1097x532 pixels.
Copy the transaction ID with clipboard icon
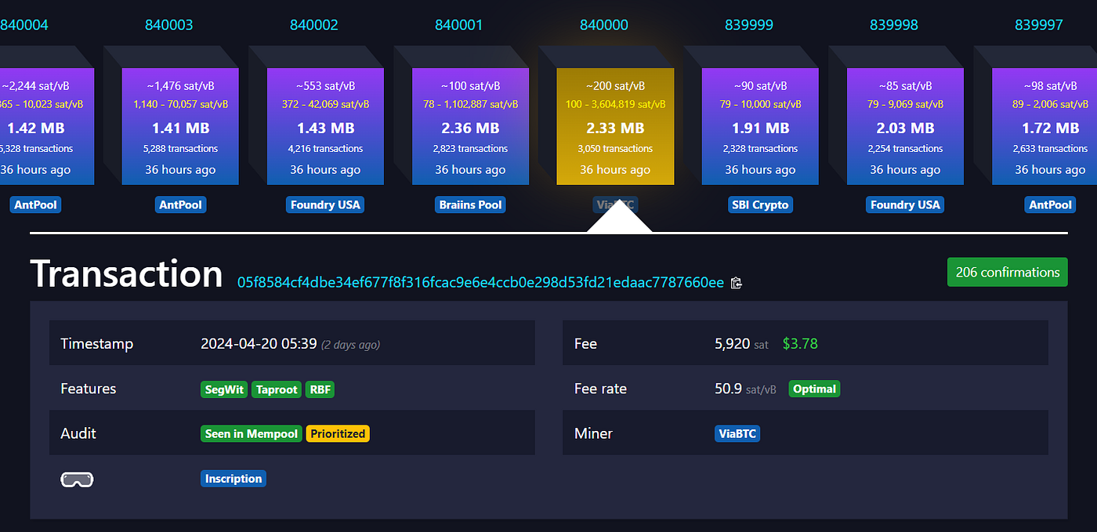click(x=736, y=283)
